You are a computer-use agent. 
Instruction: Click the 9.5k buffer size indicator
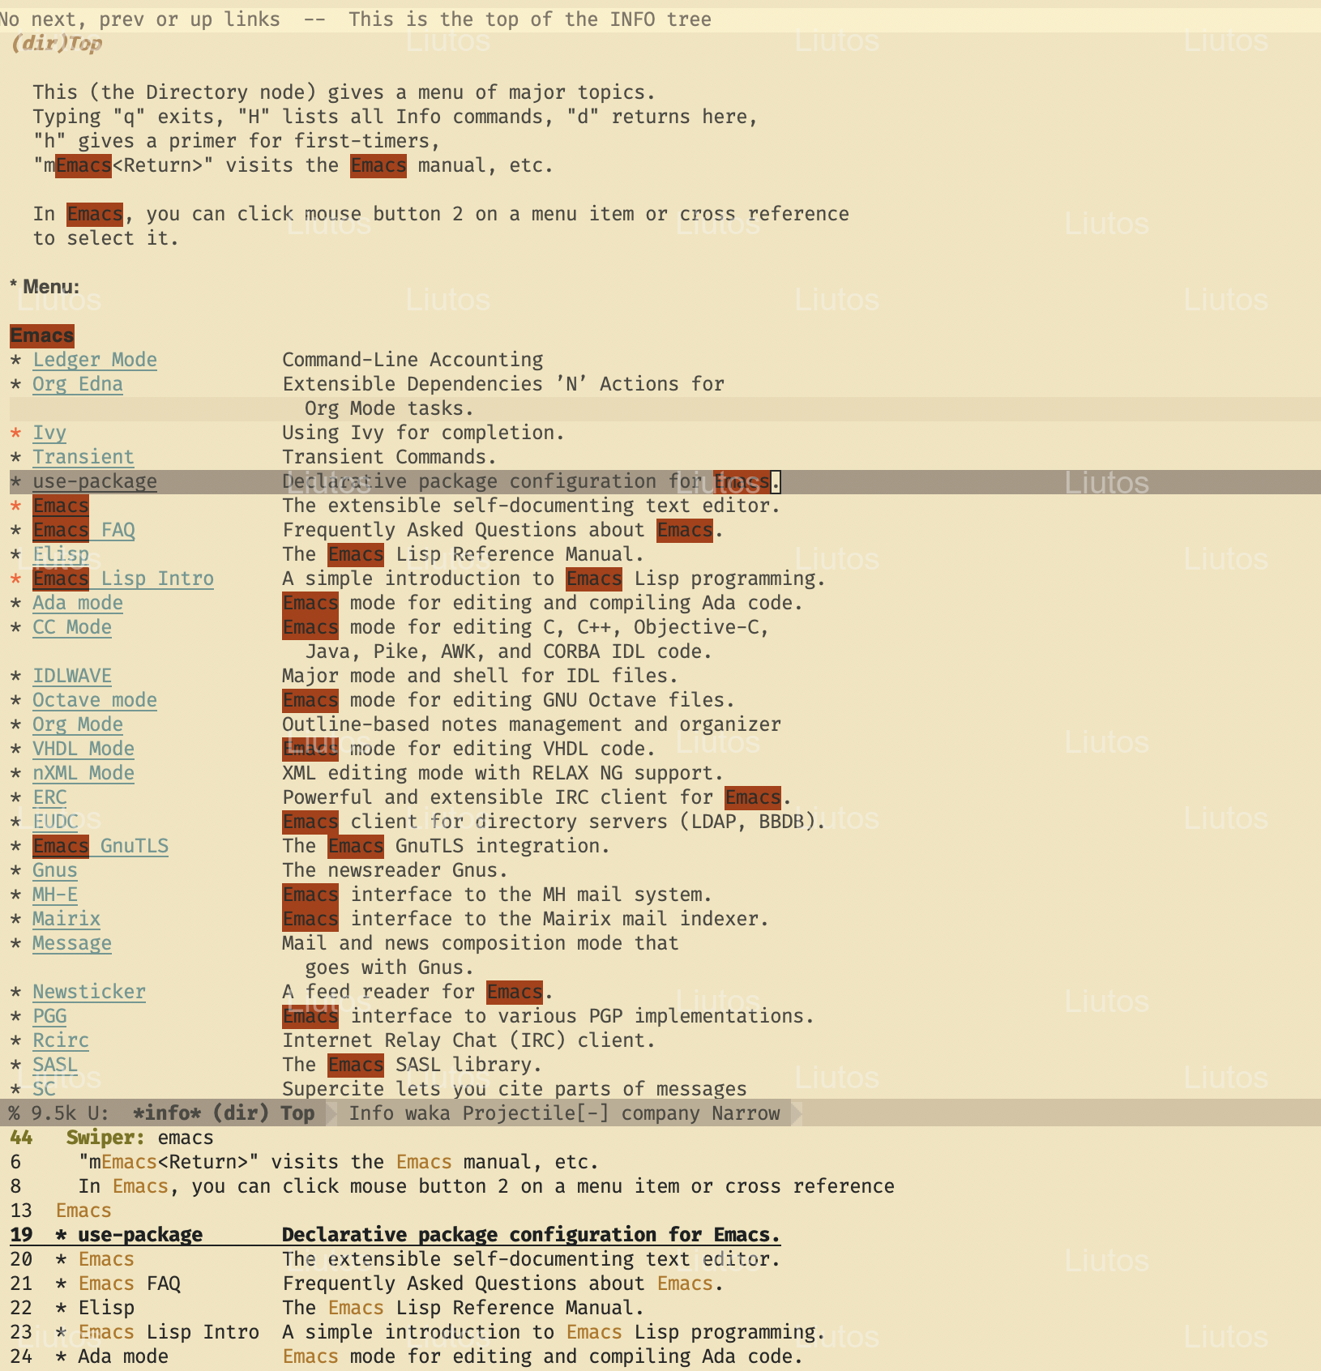tap(53, 1113)
